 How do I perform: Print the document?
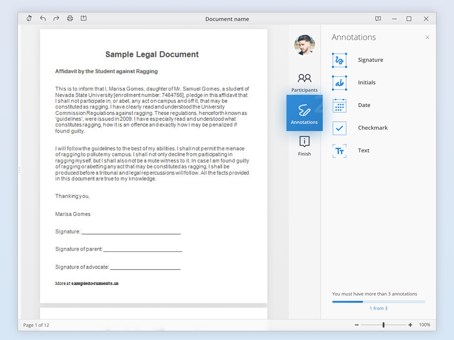click(x=70, y=19)
